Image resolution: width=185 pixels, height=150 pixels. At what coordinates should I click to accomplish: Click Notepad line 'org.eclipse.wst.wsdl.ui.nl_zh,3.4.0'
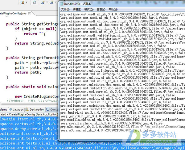(123, 28)
